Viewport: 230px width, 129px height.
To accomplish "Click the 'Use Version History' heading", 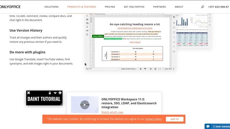I will click(26, 30).
